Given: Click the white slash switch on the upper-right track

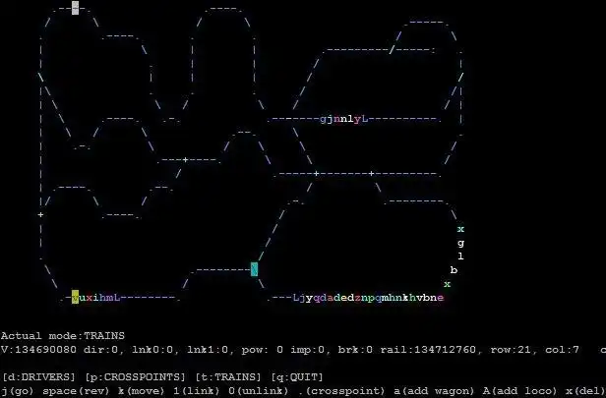Looking at the screenshot, I should [x=392, y=50].
